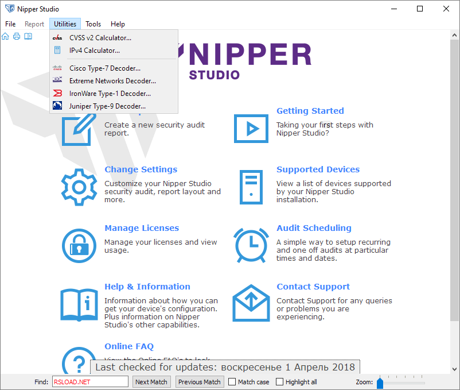Screen dimensions: 460x390
Task: Click the CVSS calculator menu icon
Action: (57, 38)
